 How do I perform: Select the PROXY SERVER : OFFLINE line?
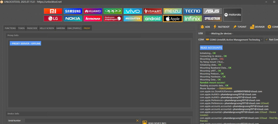(x=26, y=44)
